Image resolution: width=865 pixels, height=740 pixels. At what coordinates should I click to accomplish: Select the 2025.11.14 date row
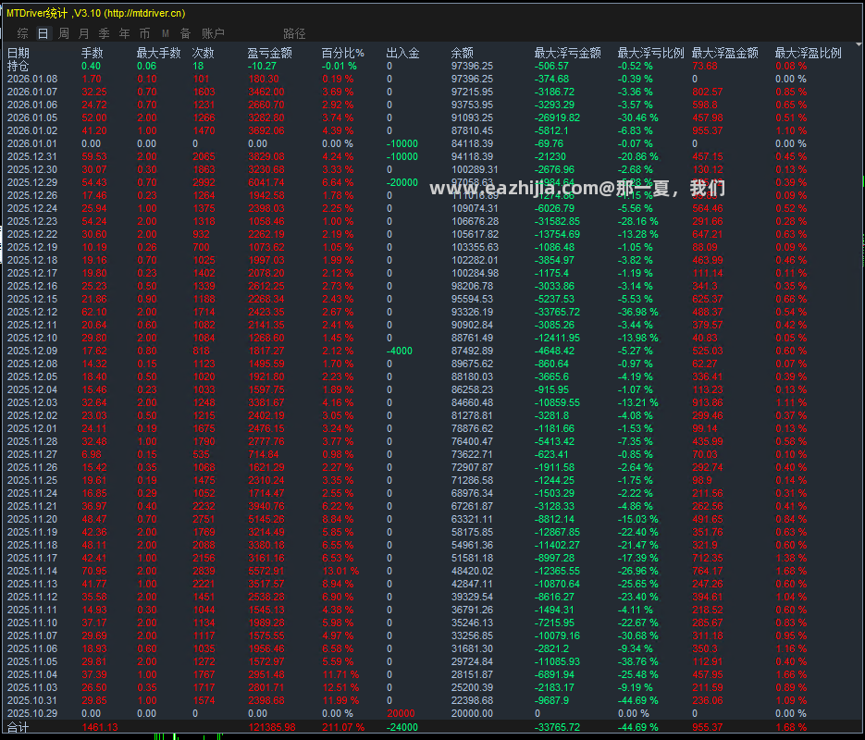tap(32, 571)
